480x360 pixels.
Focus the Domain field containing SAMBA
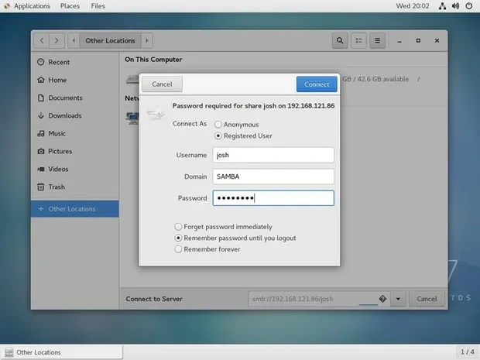click(273, 177)
